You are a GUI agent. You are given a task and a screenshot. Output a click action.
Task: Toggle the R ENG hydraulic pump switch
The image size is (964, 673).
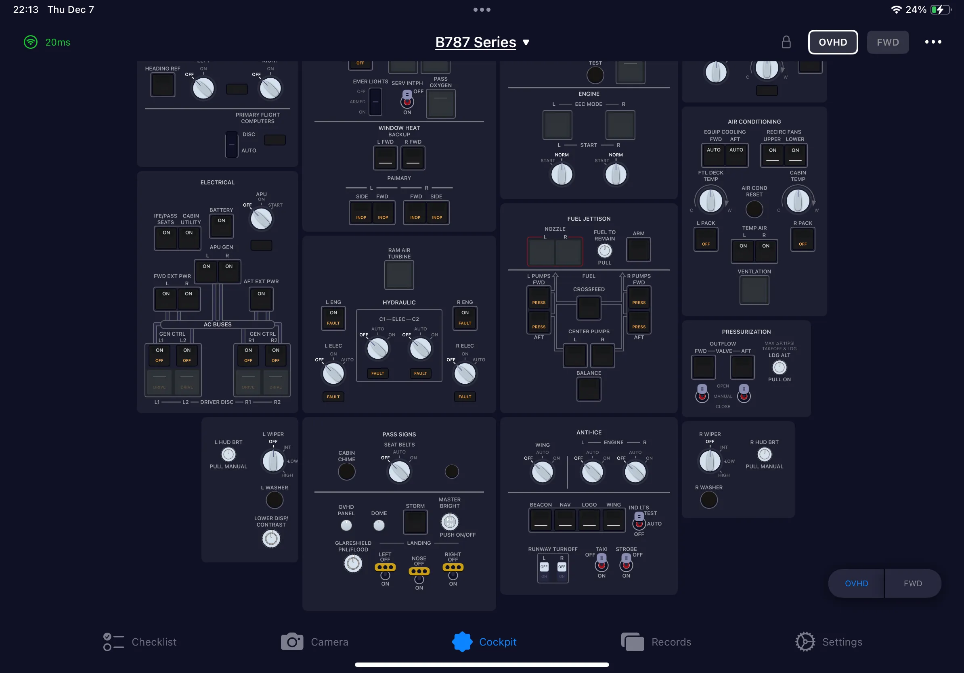point(465,318)
